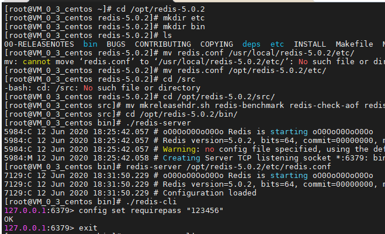385x234 pixels.
Task: Click 'COPYING' file name in listing
Action: pyautogui.click(x=217, y=44)
